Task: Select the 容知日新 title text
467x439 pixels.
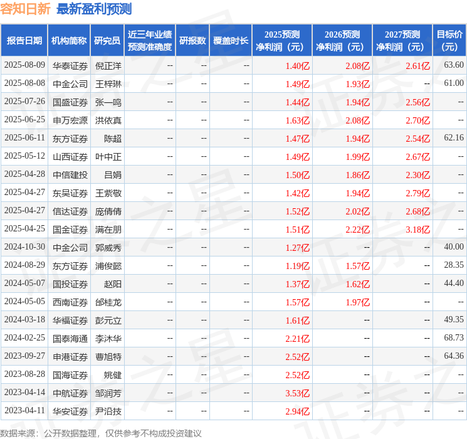Action: pos(25,9)
